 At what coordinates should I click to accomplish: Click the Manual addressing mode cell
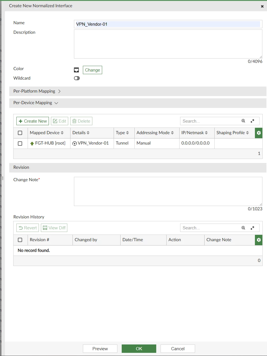click(157, 143)
